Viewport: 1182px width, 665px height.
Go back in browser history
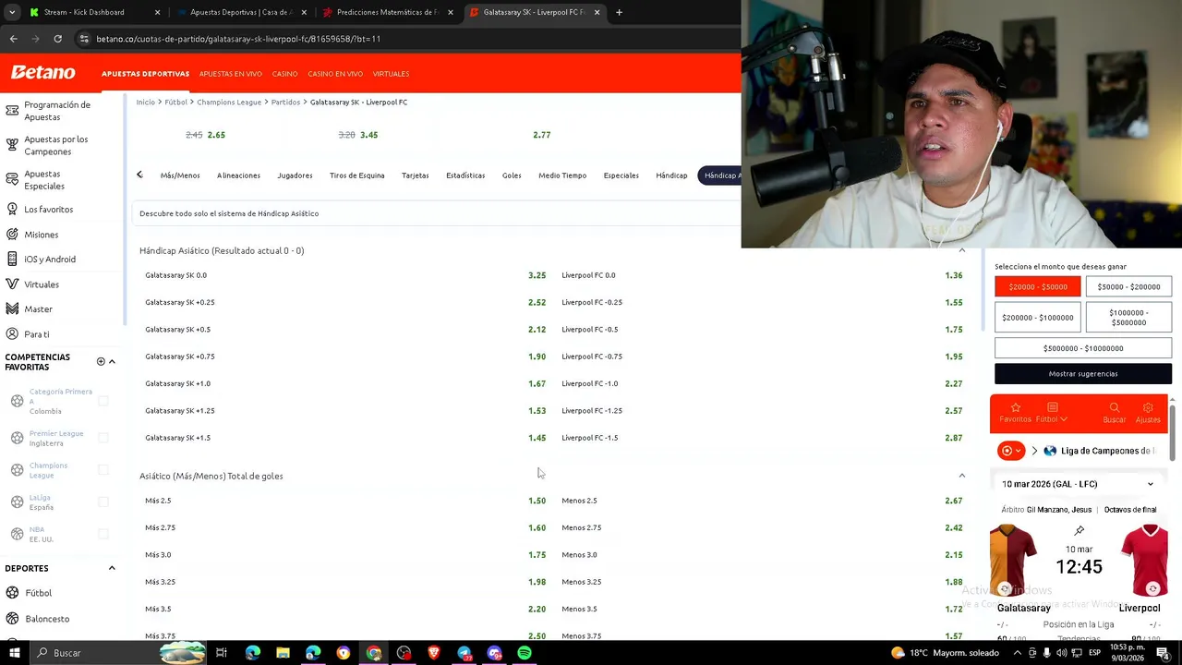pyautogui.click(x=13, y=39)
